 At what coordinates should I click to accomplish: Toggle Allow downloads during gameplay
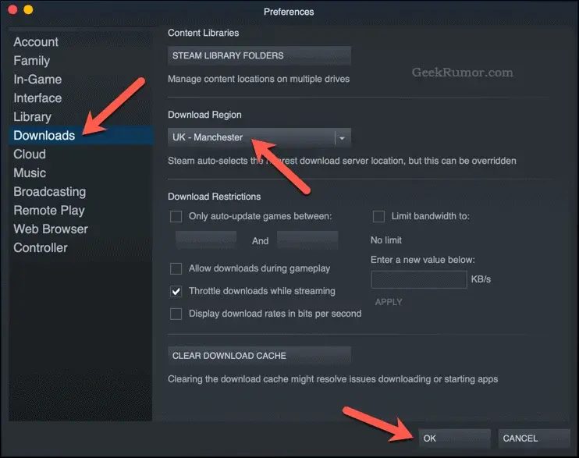coord(176,268)
